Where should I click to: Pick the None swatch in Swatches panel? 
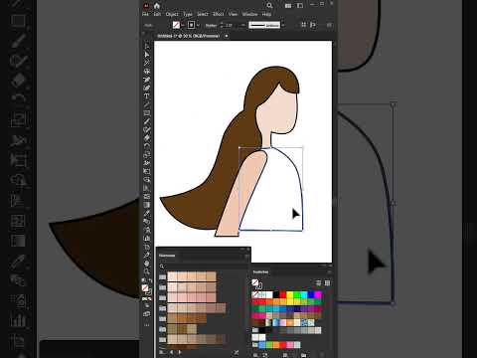coord(255,294)
